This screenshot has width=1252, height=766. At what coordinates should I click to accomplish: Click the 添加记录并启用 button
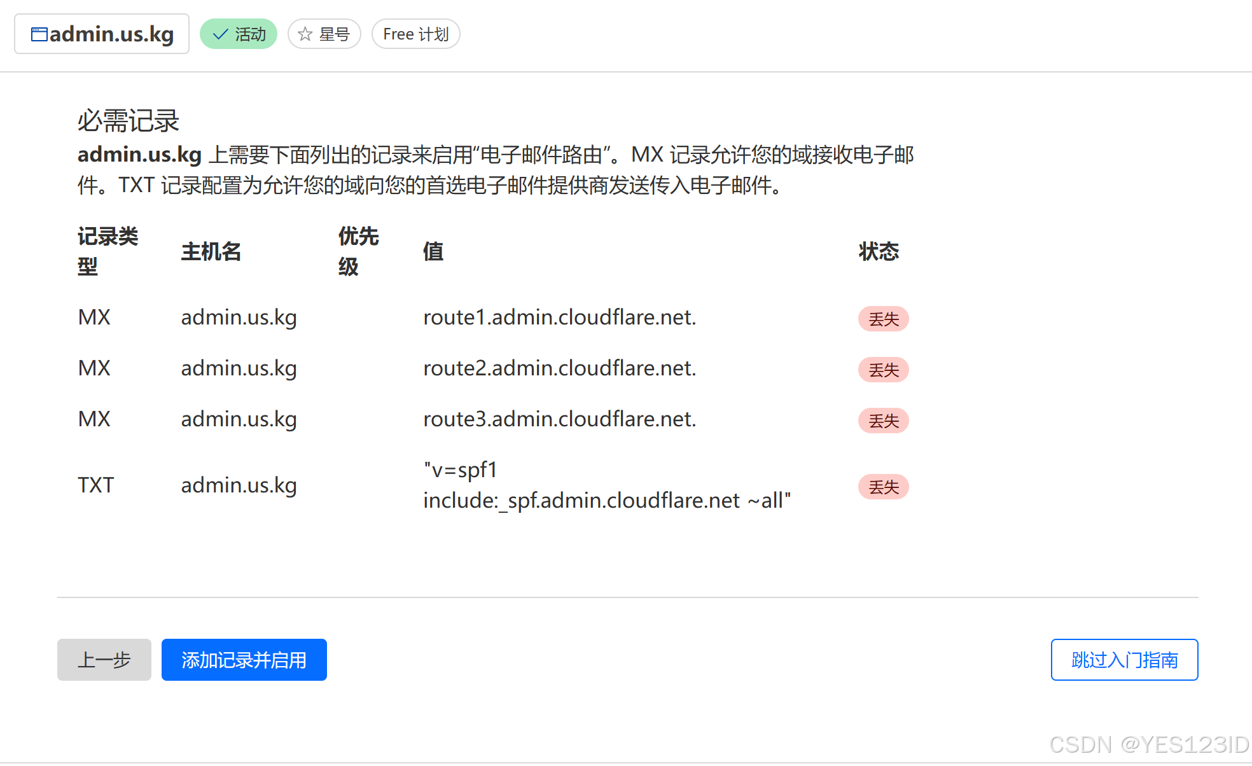pyautogui.click(x=244, y=660)
